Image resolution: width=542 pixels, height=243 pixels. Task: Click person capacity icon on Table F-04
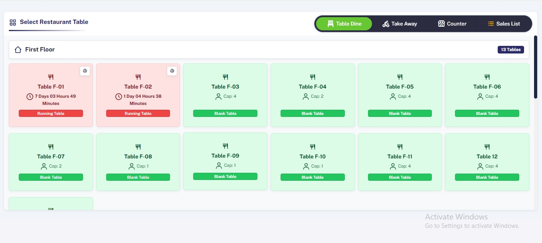(x=306, y=97)
